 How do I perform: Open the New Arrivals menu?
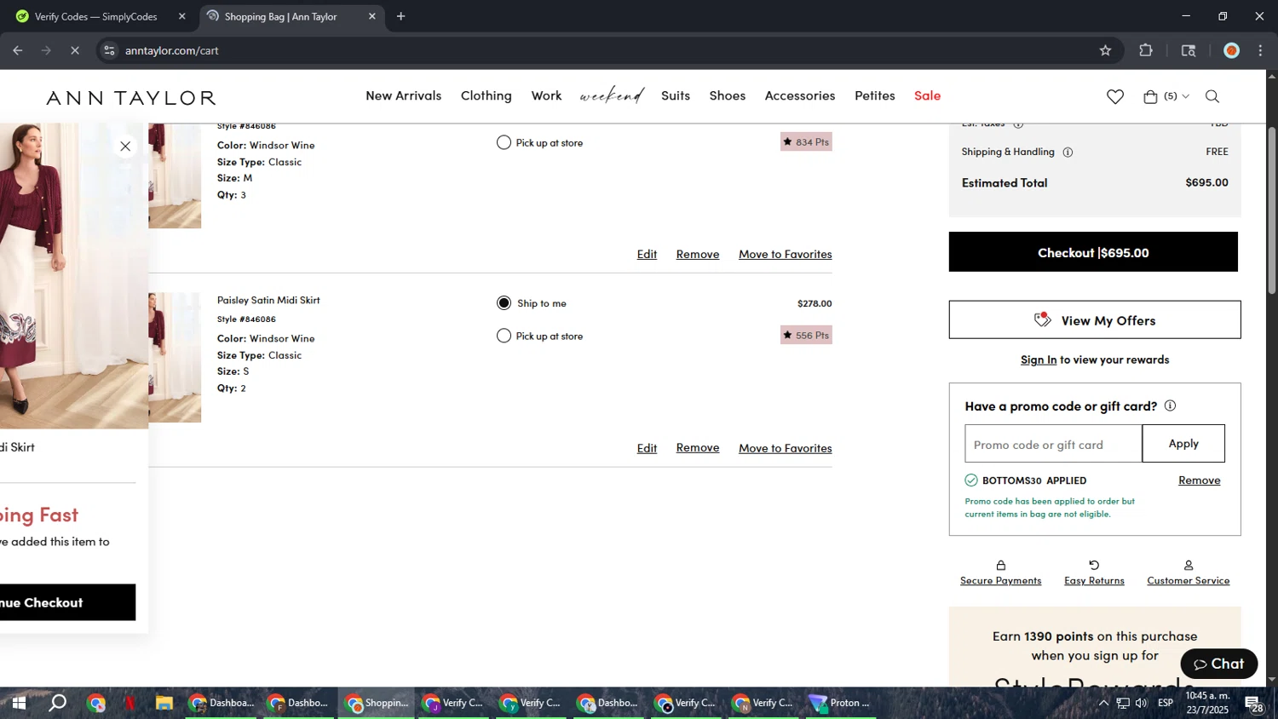[x=404, y=95]
